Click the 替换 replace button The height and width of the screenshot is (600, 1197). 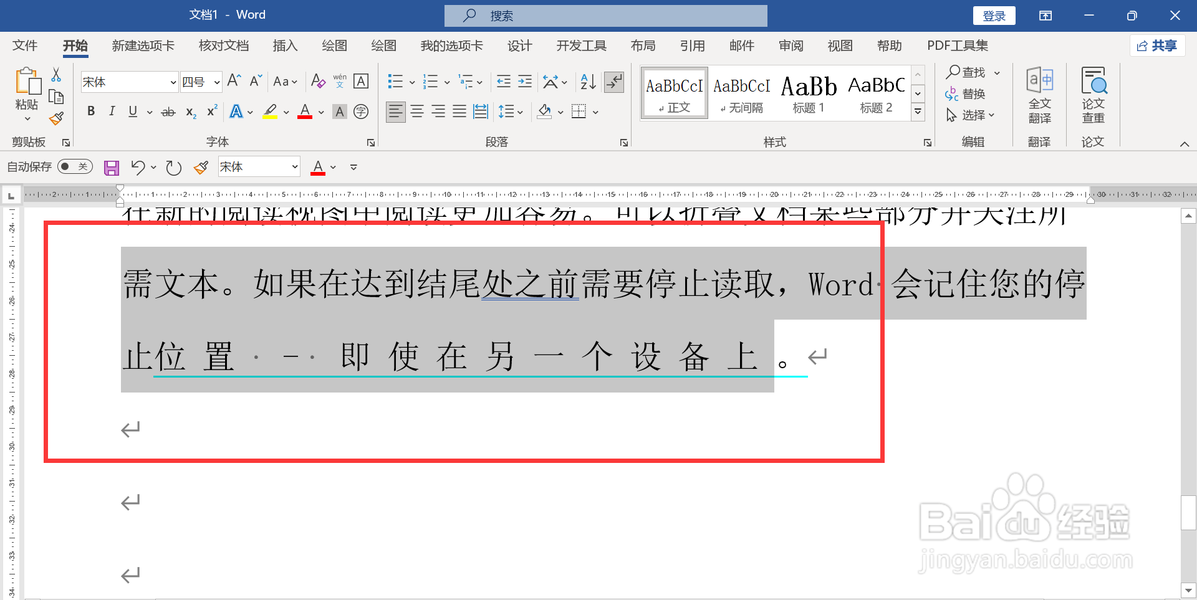tap(965, 94)
